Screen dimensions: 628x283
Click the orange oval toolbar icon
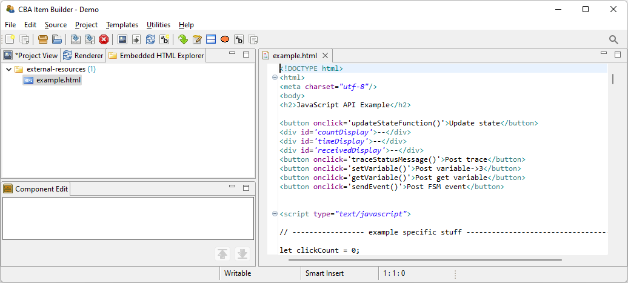click(x=225, y=40)
